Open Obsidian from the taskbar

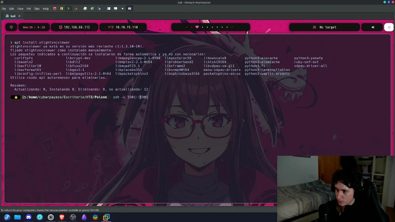[84, 217]
